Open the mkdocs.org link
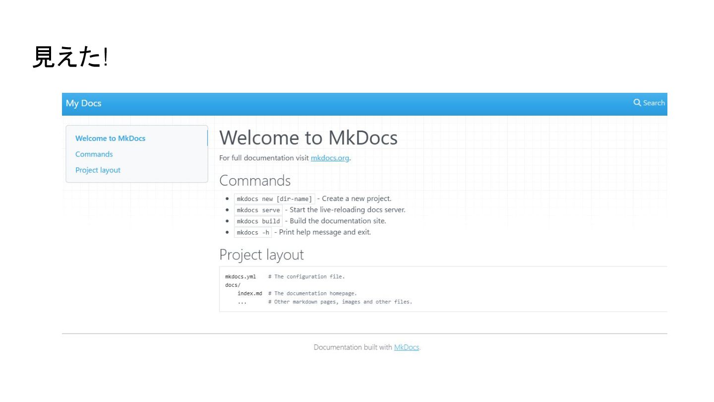 click(330, 158)
